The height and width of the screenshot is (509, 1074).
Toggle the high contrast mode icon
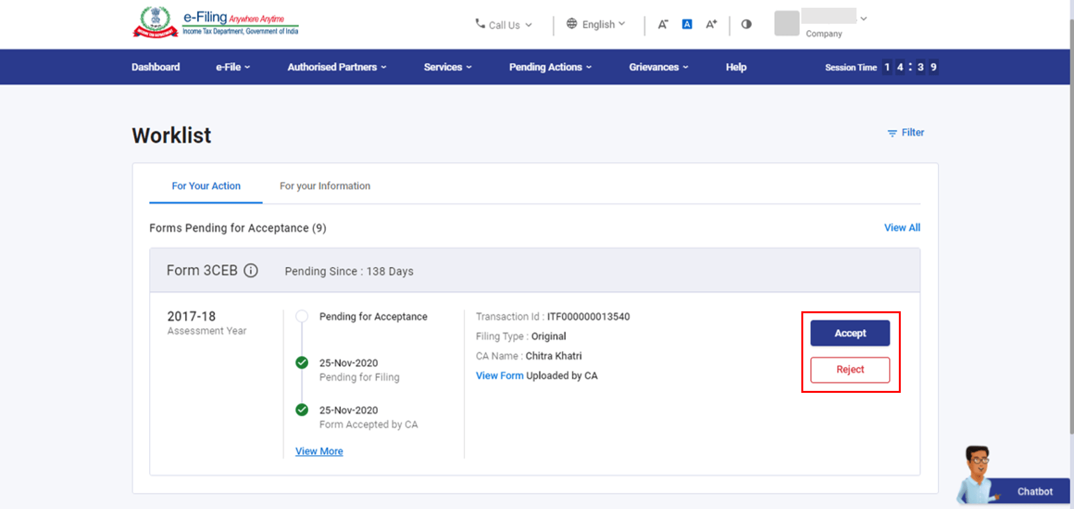click(x=746, y=24)
